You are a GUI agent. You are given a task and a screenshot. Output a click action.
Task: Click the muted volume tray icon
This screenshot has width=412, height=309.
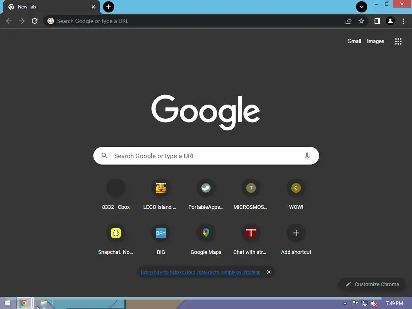coord(374,303)
